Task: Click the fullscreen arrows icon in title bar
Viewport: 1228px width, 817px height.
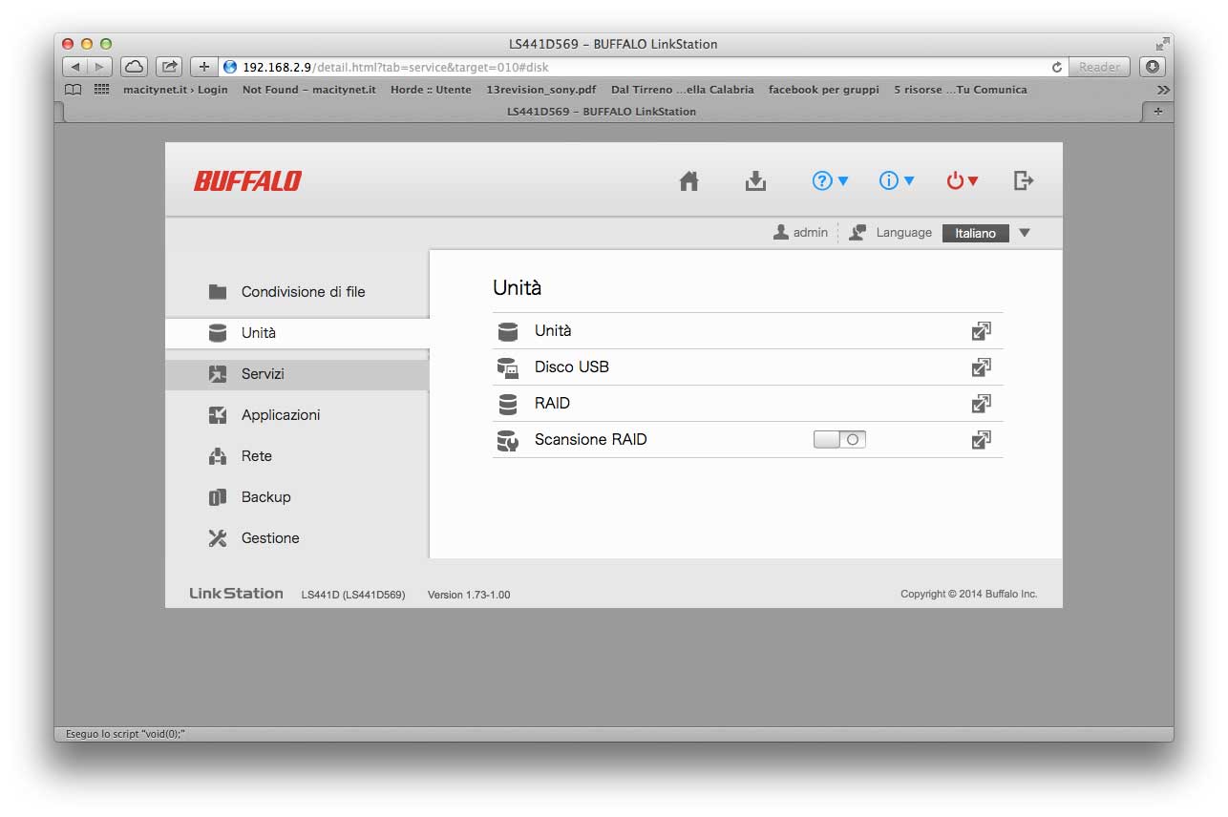Action: [1162, 44]
